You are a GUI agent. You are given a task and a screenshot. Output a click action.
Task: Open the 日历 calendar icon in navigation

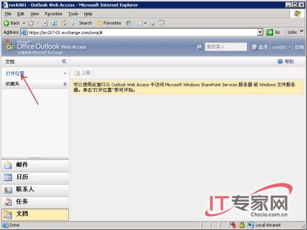(x=8, y=177)
